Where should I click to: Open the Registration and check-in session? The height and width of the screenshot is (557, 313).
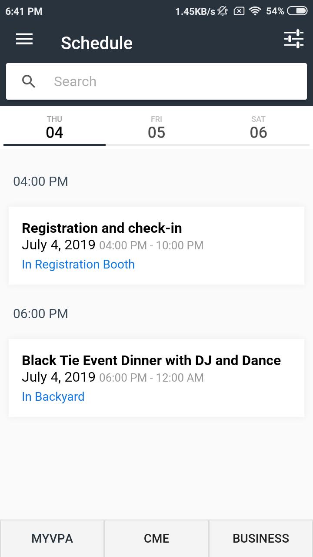click(156, 246)
